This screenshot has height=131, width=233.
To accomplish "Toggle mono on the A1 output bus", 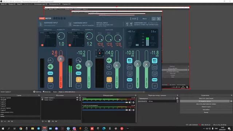I will point(130,80).
